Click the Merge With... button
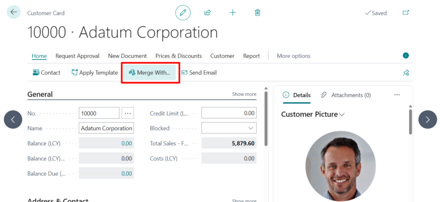The width and height of the screenshot is (440, 202). [x=150, y=73]
